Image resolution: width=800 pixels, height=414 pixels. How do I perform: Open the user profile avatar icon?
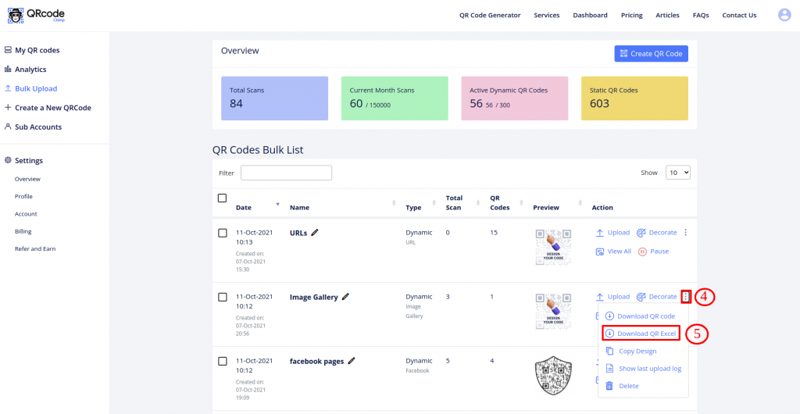[784, 15]
